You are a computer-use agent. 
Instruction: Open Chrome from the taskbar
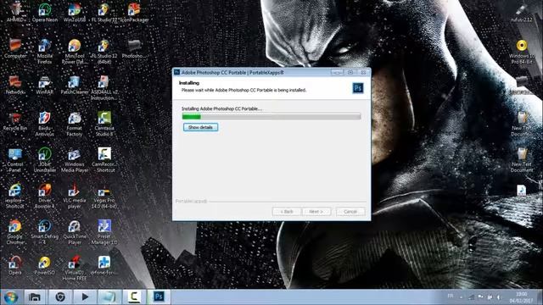[60, 297]
